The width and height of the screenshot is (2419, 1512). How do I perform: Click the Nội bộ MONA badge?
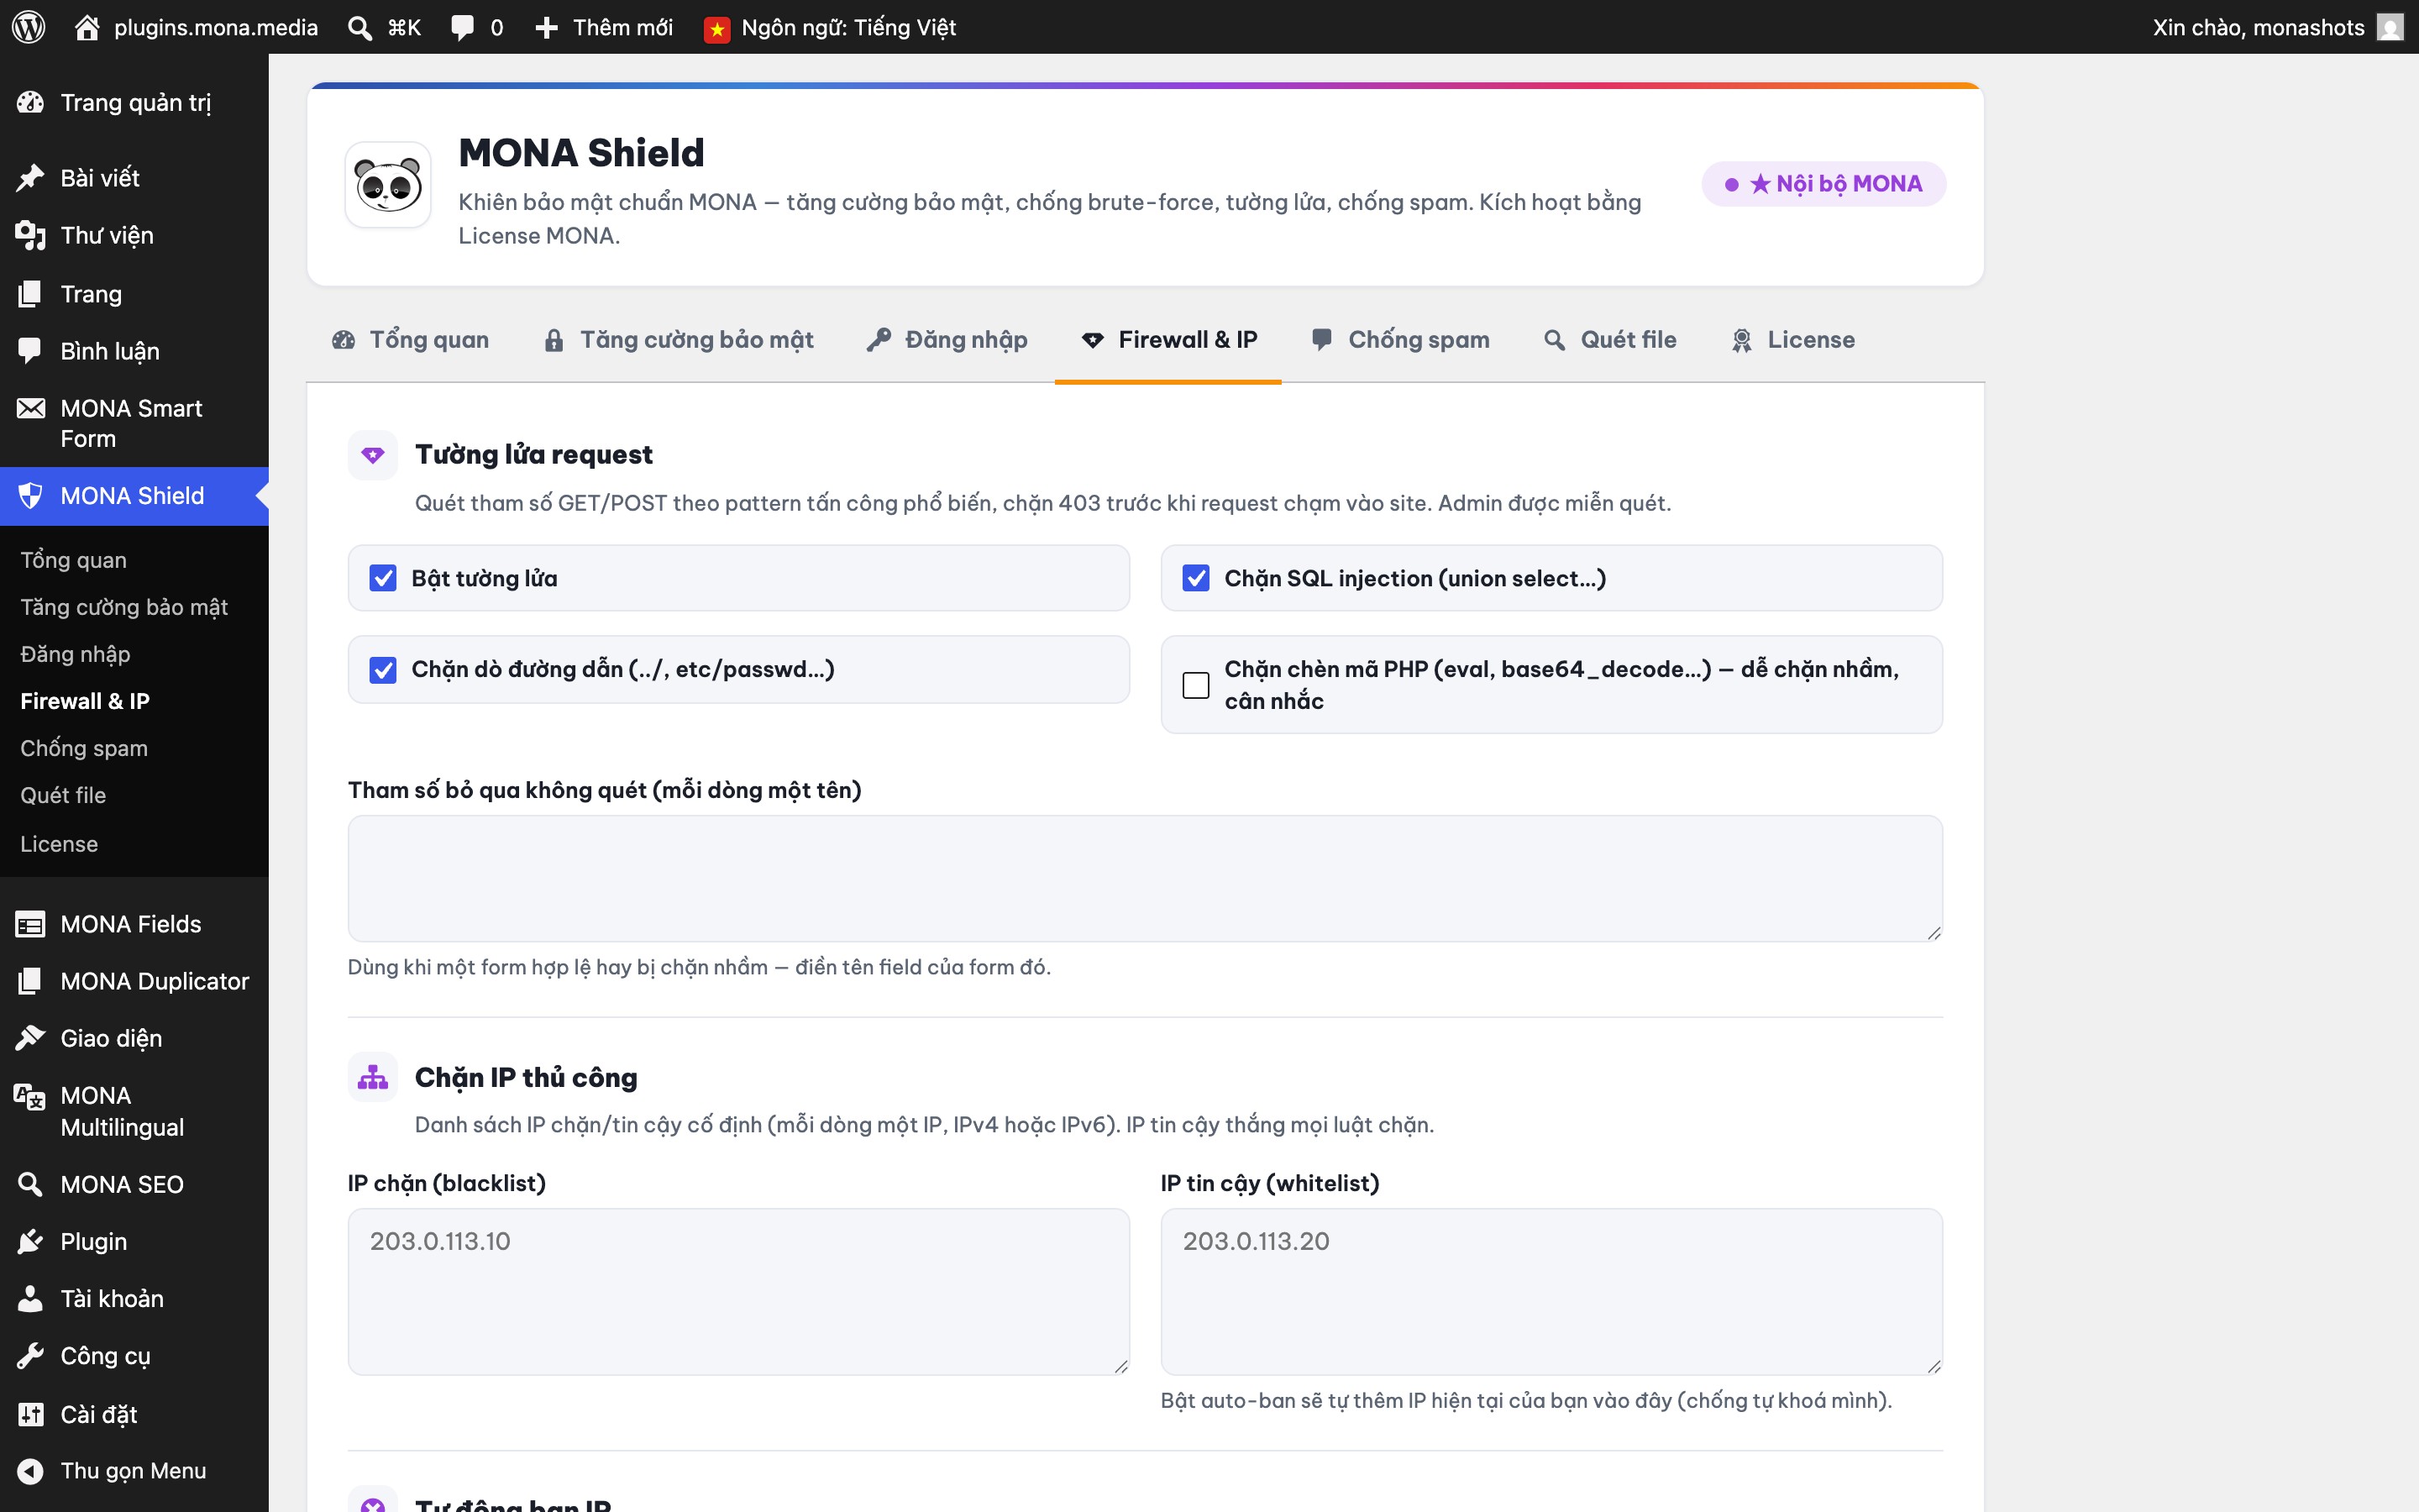(1823, 184)
